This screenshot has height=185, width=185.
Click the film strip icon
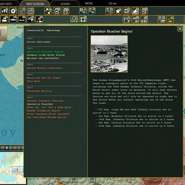83,20
